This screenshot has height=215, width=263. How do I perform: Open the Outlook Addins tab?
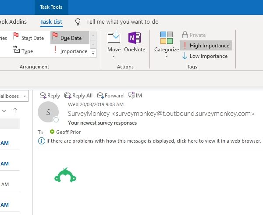click(13, 22)
